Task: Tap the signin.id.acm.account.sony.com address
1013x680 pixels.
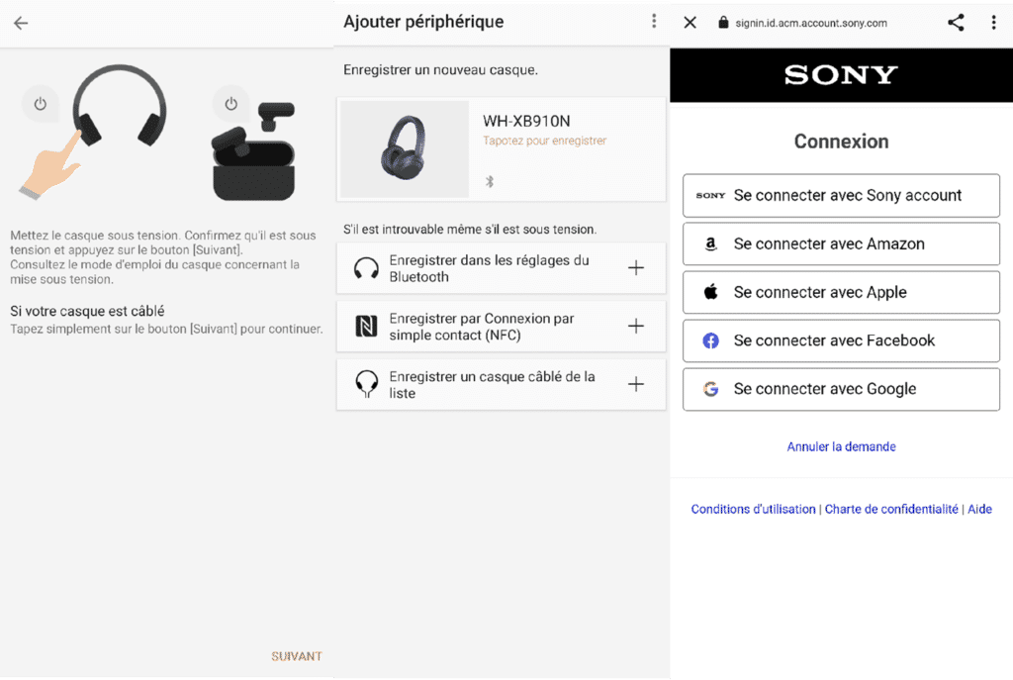Action: click(x=811, y=24)
